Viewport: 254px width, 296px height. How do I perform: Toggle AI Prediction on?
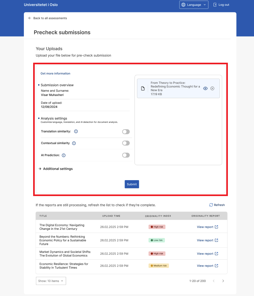pyautogui.click(x=126, y=155)
